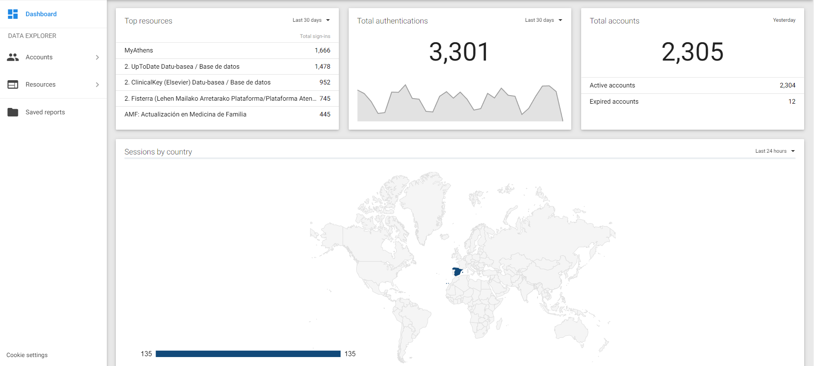Image resolution: width=814 pixels, height=366 pixels.
Task: Open Top resources Last 30 days dropdown
Action: (311, 20)
